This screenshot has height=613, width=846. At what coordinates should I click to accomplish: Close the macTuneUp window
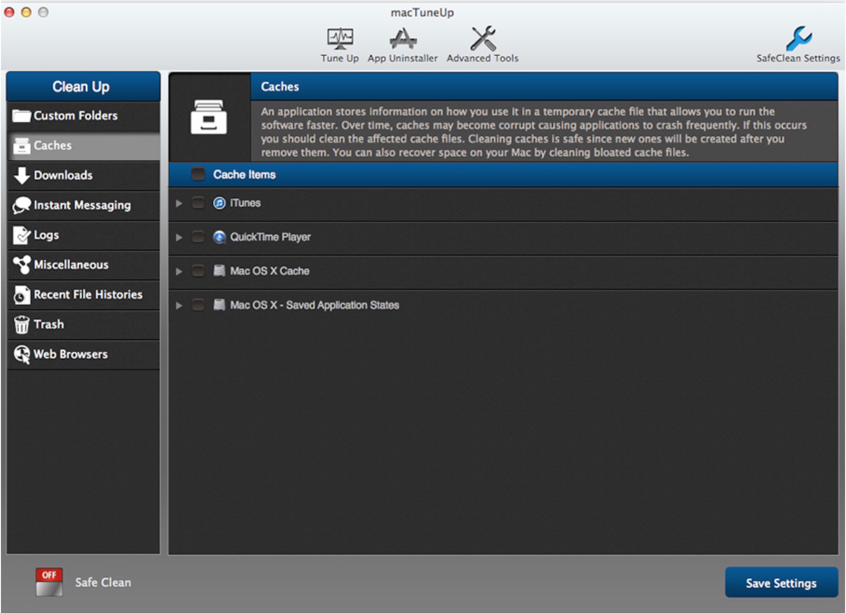[9, 13]
